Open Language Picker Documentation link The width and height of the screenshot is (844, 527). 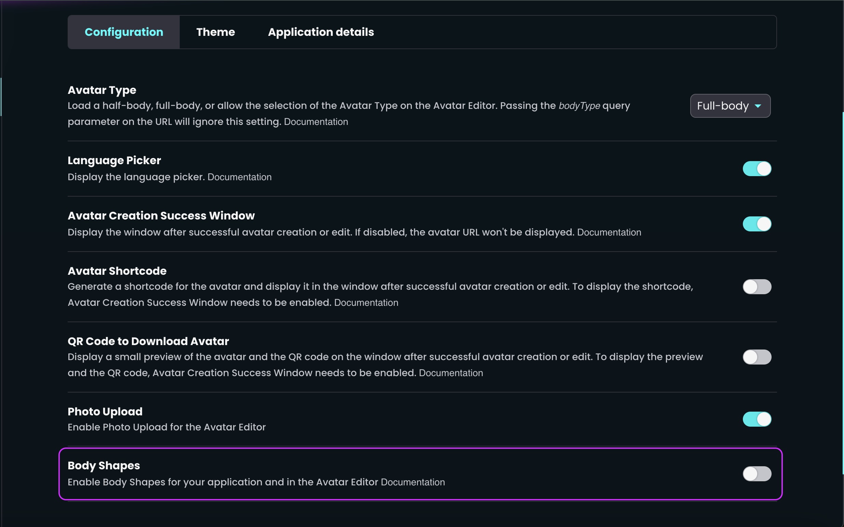click(x=239, y=177)
